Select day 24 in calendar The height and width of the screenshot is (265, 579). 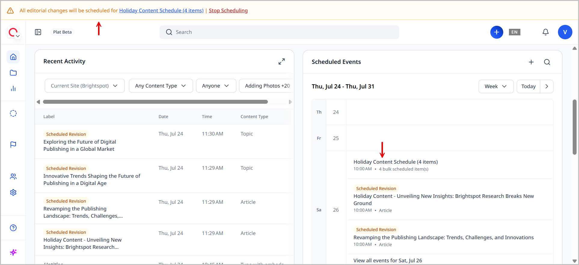(x=336, y=112)
